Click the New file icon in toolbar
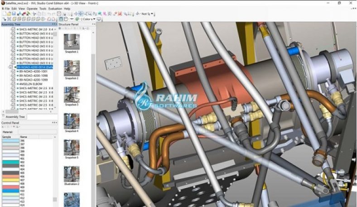 [x=5, y=14]
